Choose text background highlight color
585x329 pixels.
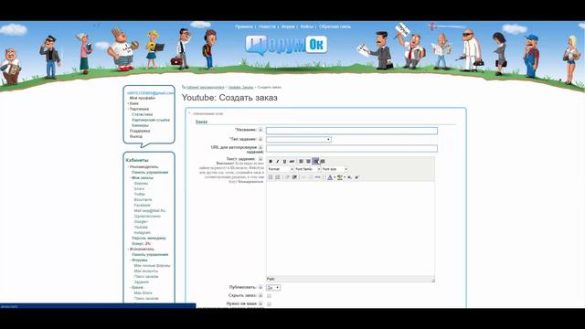339,177
